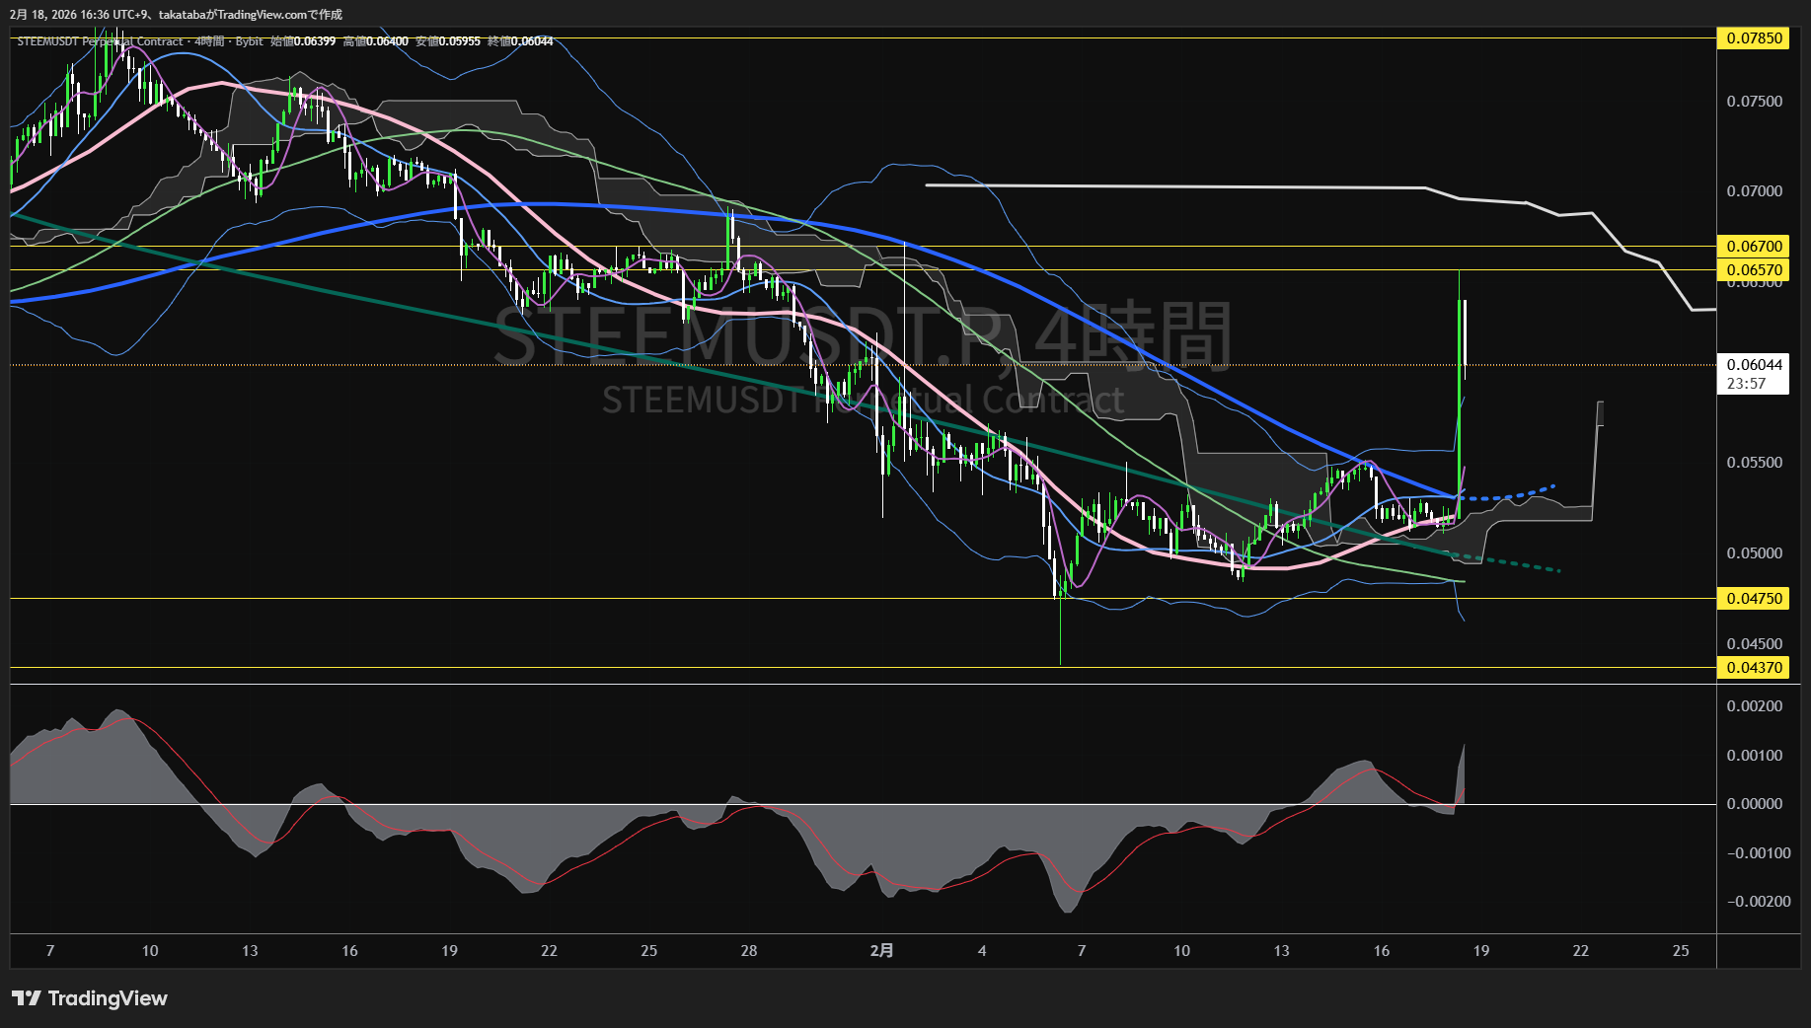The width and height of the screenshot is (1811, 1028).
Task: Click the 0.07000 tick on price axis
Action: [x=1754, y=191]
